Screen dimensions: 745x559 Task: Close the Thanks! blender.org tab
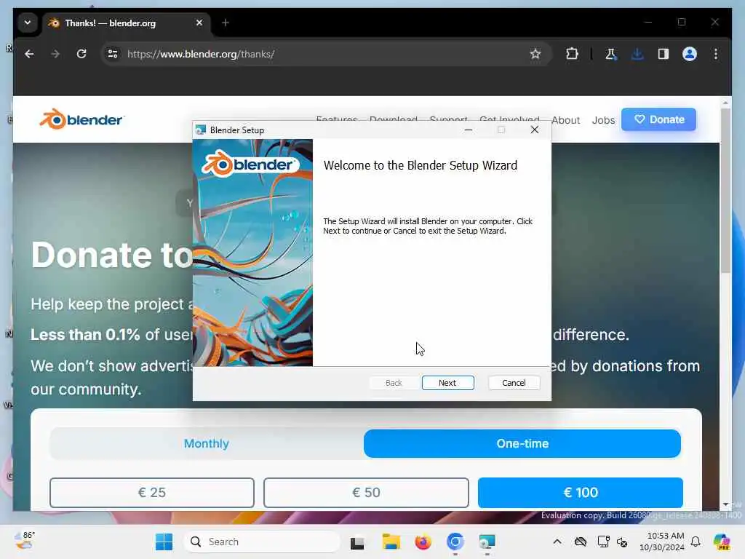pyautogui.click(x=199, y=23)
